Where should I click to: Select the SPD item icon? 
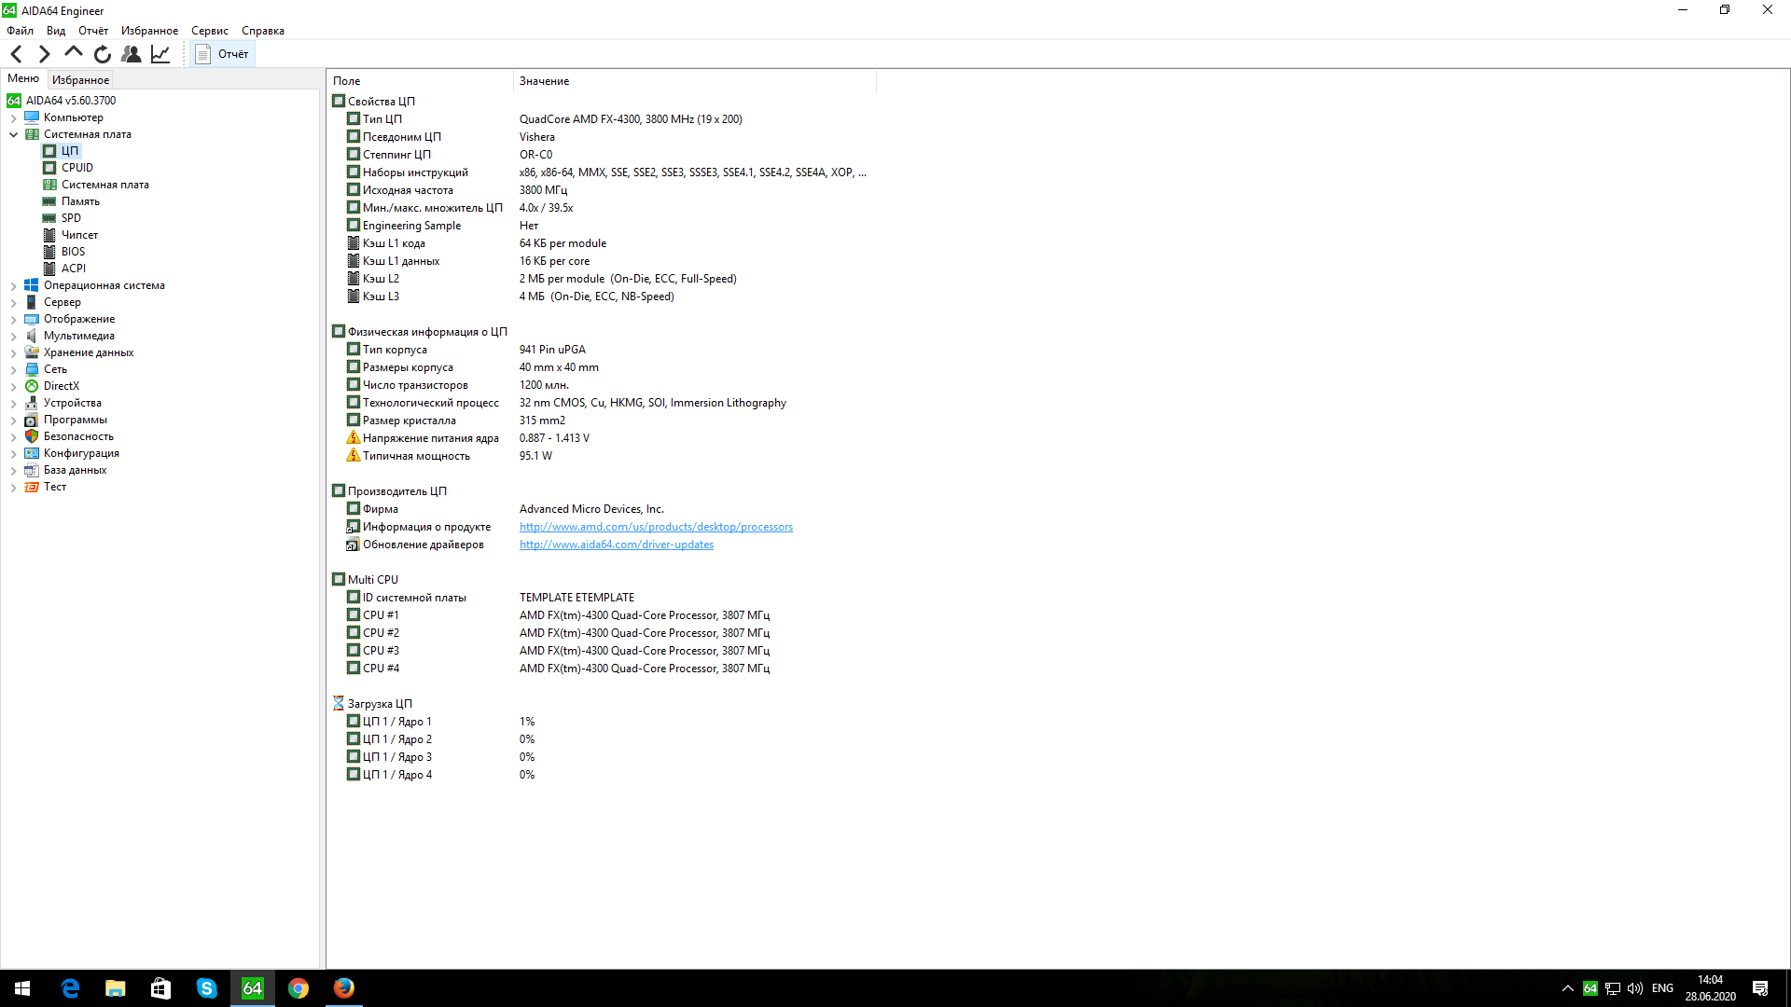pyautogui.click(x=49, y=218)
